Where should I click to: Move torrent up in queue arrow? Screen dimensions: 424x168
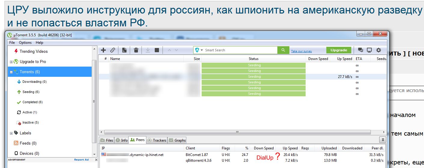coord(169,50)
